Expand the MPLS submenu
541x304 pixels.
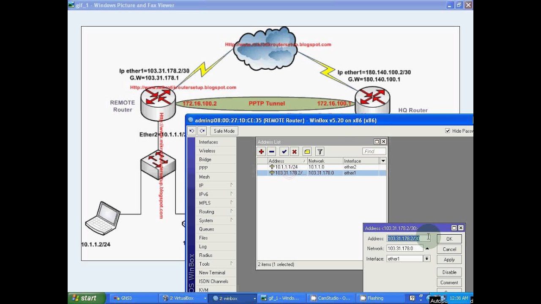click(x=215, y=203)
